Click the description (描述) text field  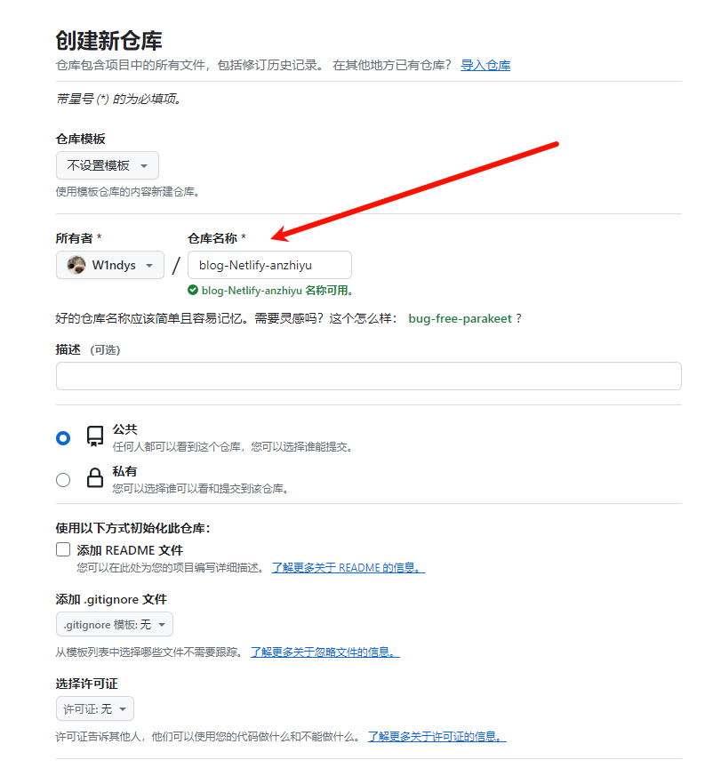[x=369, y=376]
